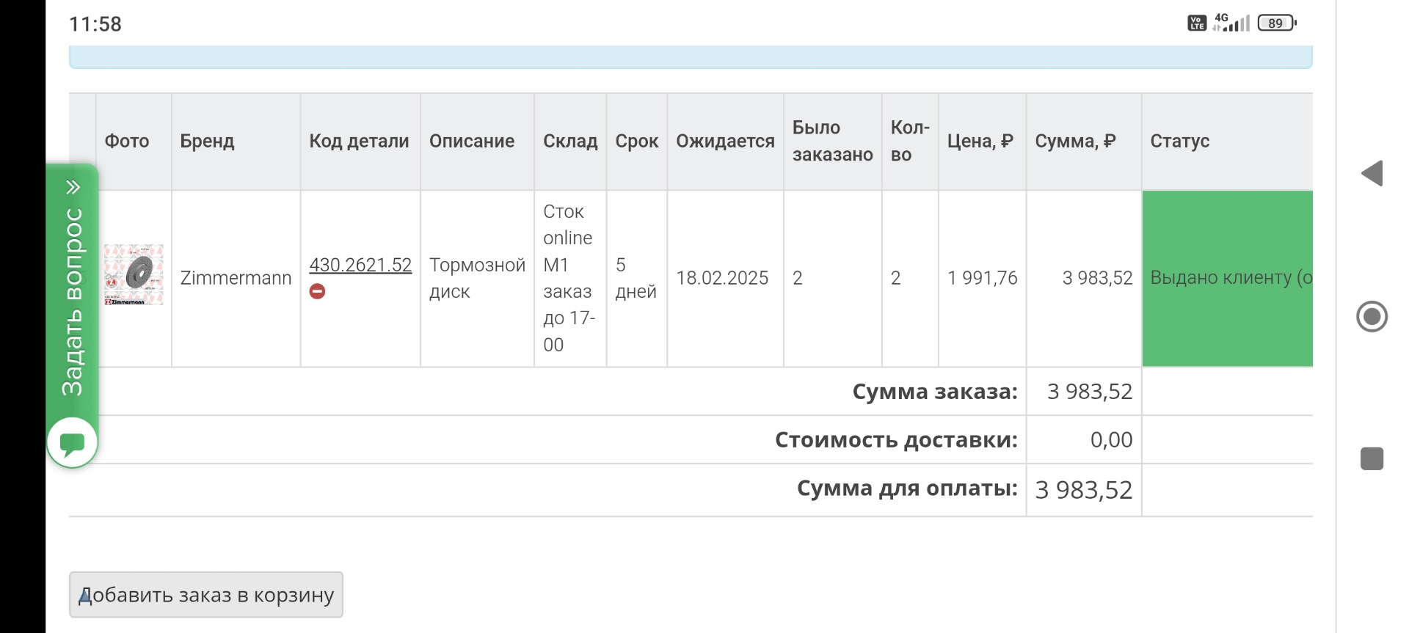Click the green 'Выдано клиенту' status cell
This screenshot has width=1409, height=633.
coord(1227,278)
